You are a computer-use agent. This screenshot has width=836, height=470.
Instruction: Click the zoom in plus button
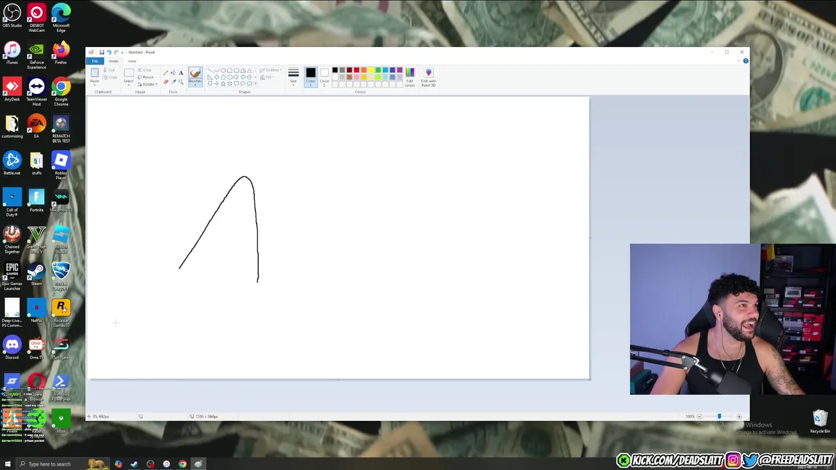click(739, 416)
